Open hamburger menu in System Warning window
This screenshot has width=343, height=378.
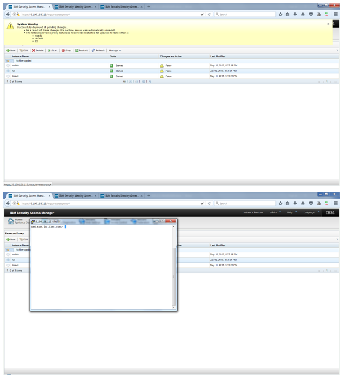click(x=335, y=14)
